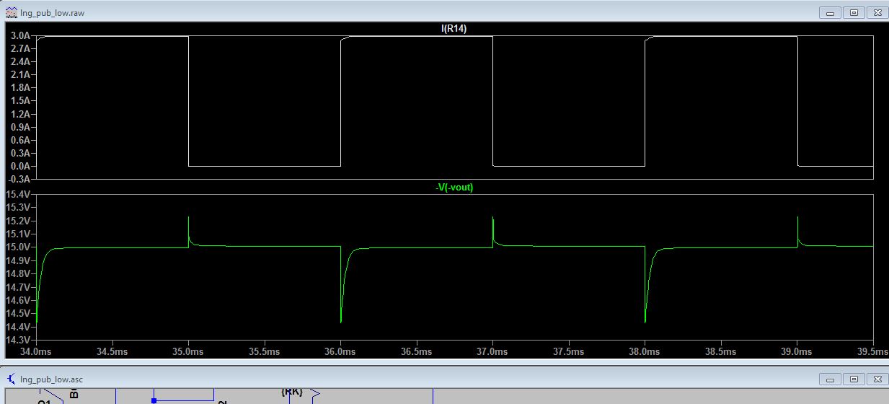Click the 38.5ms time axis label
The height and width of the screenshot is (404, 889).
pyautogui.click(x=721, y=351)
